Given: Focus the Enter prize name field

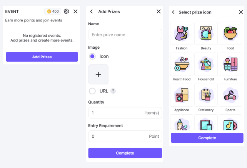Looking at the screenshot, I should [x=125, y=35].
